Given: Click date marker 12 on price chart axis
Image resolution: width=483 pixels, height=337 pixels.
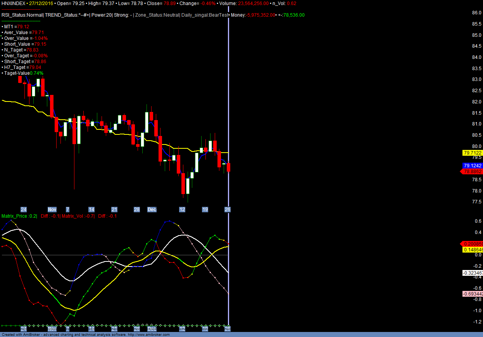Looking at the screenshot, I should click(182, 210).
